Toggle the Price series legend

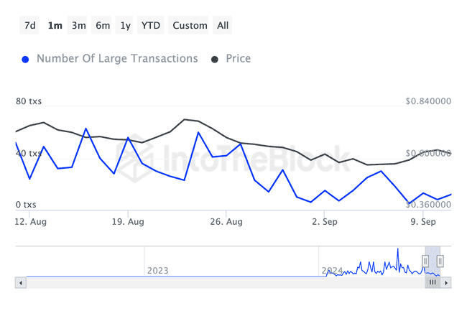click(237, 59)
